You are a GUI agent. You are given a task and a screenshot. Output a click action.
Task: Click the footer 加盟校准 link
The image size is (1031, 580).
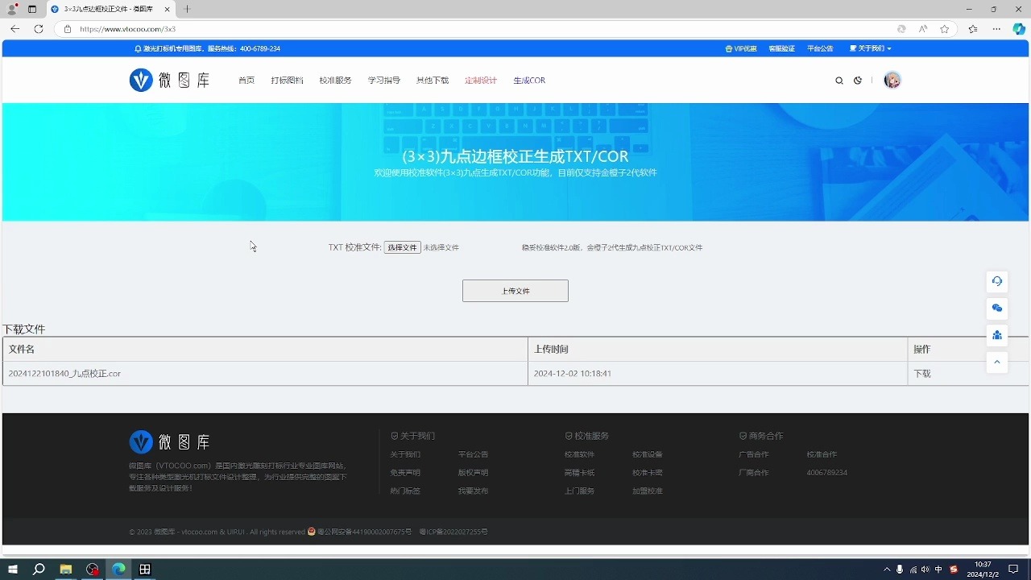tap(648, 491)
